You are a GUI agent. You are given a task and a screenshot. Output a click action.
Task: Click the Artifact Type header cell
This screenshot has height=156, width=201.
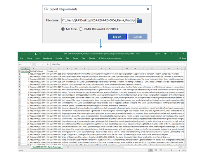(x=34, y=71)
